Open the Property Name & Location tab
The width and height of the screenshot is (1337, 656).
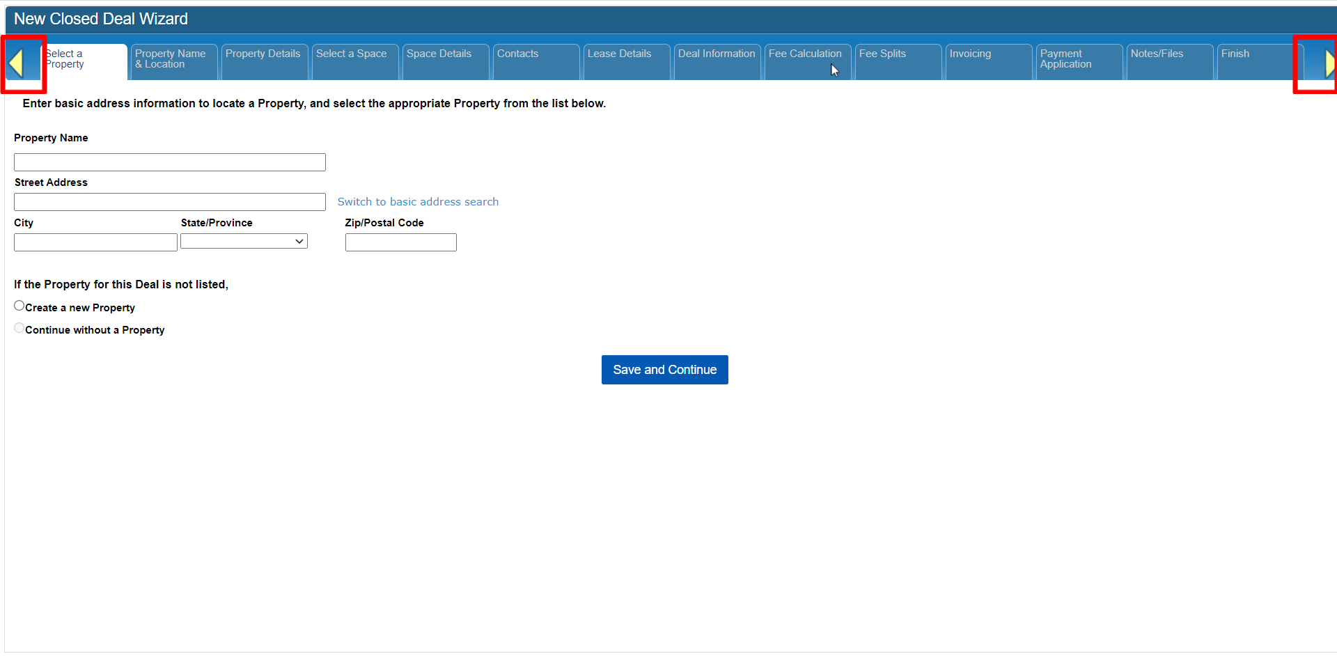173,61
